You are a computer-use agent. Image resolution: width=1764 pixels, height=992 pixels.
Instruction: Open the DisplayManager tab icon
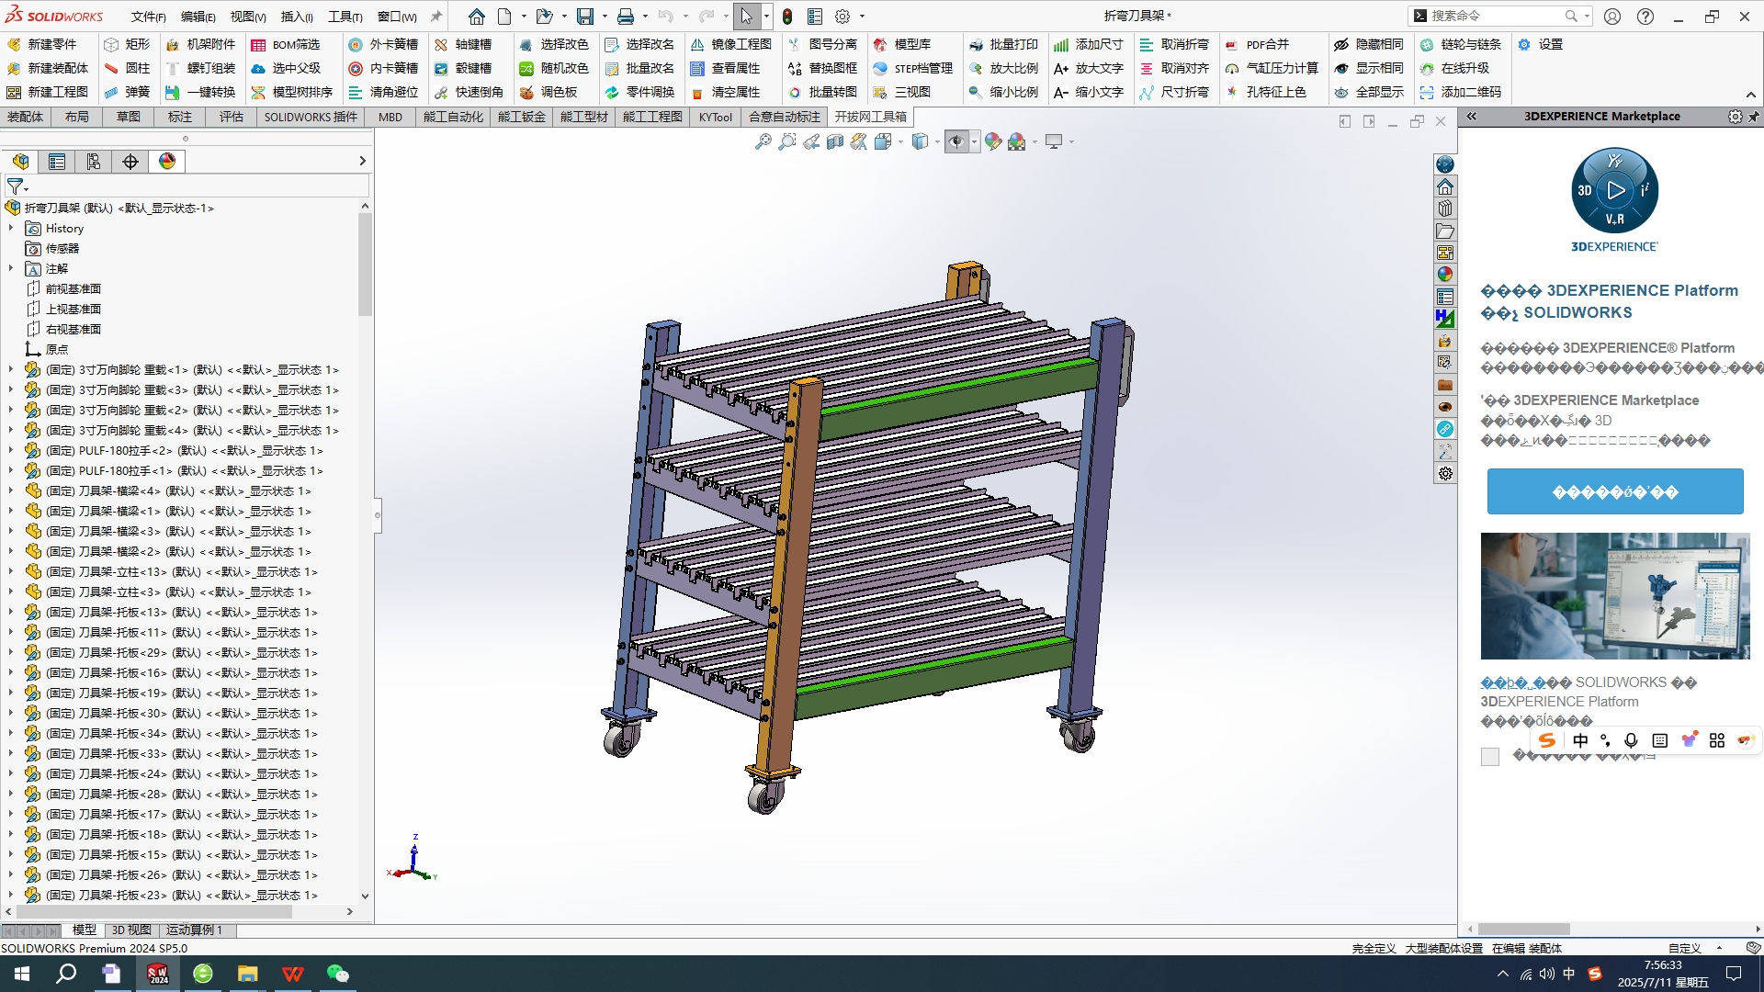tap(167, 162)
